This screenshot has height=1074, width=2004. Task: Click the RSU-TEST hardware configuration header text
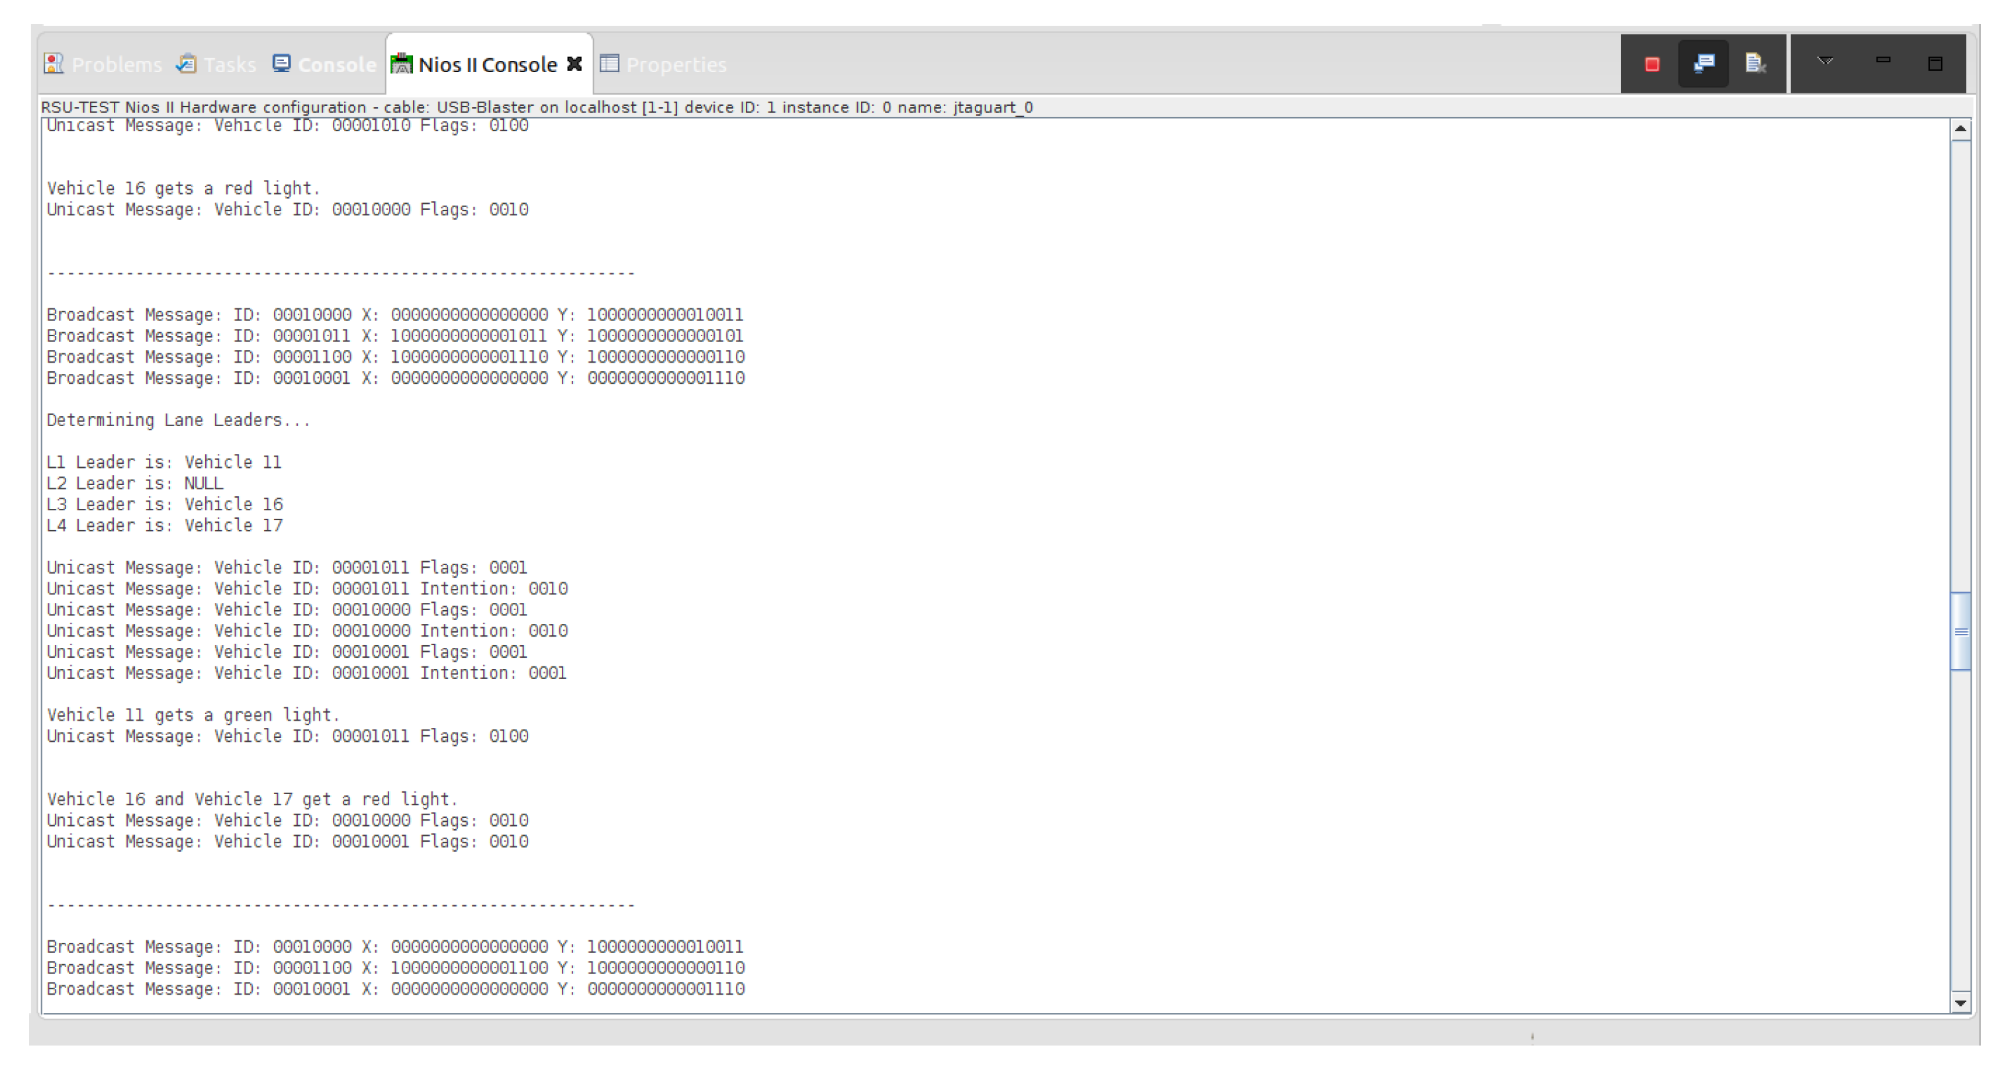tap(536, 107)
